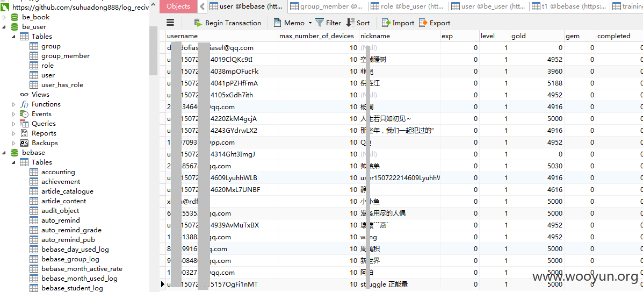
Task: Switch to the t1 @bebase tab
Action: point(570,6)
